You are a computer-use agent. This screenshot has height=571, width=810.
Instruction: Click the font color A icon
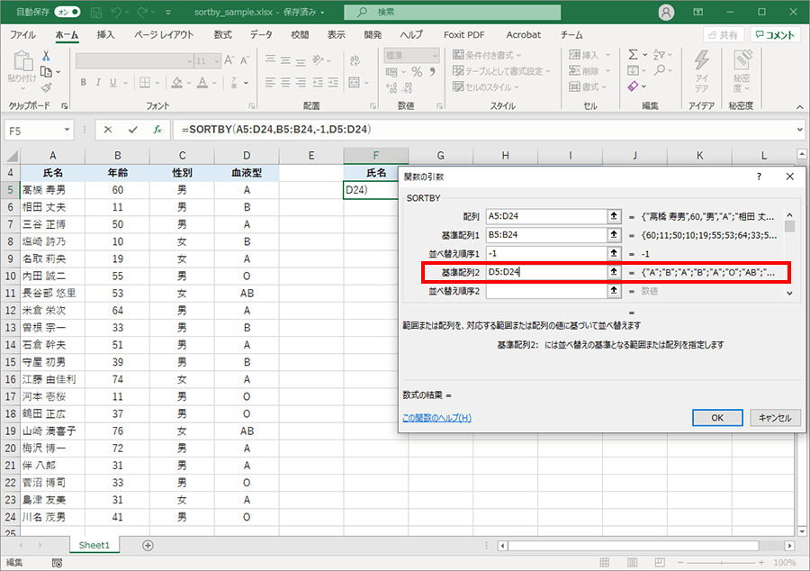coord(202,82)
